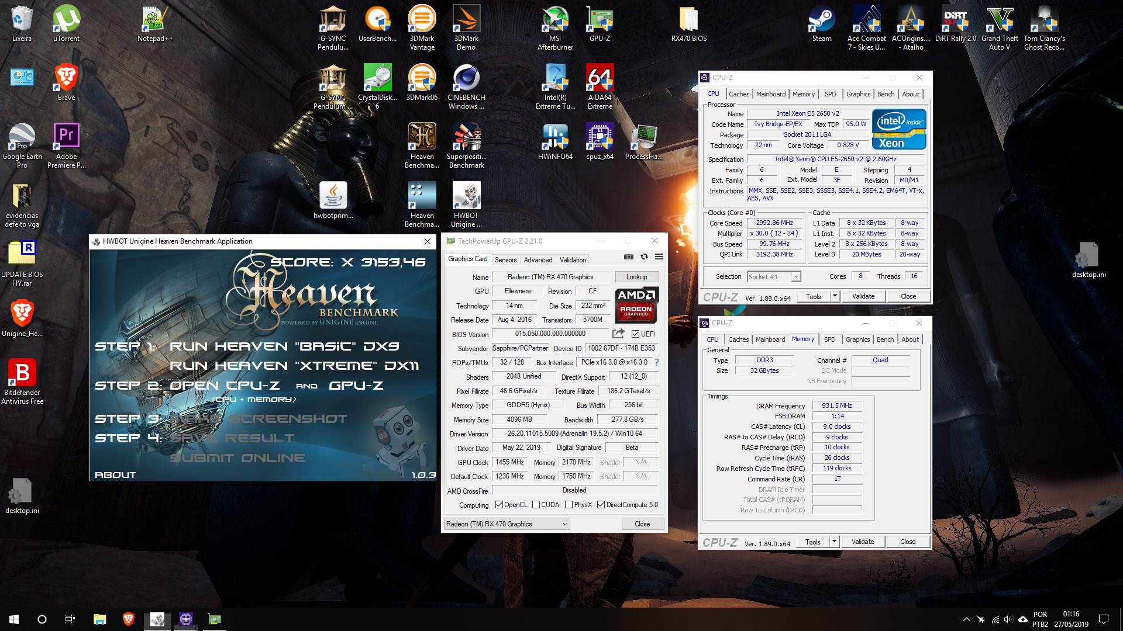Viewport: 1123px width, 631px height.
Task: Toggle OpenCL checkbox in GPU-Z
Action: [x=499, y=505]
